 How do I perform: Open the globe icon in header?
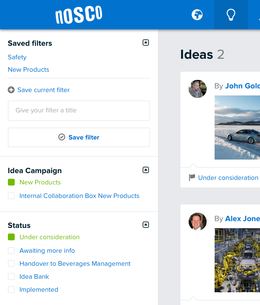coord(197,15)
